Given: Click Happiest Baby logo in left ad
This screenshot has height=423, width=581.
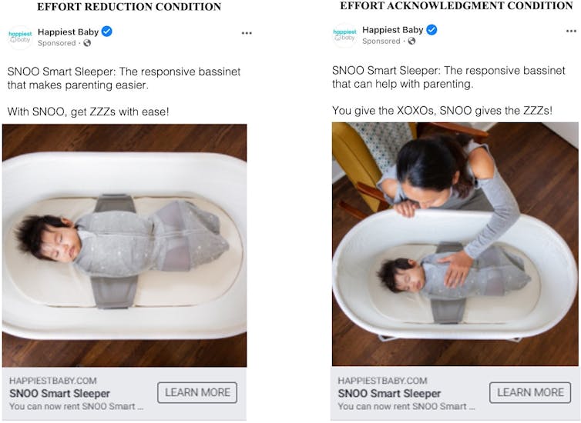Looking at the screenshot, I should click(x=20, y=38).
